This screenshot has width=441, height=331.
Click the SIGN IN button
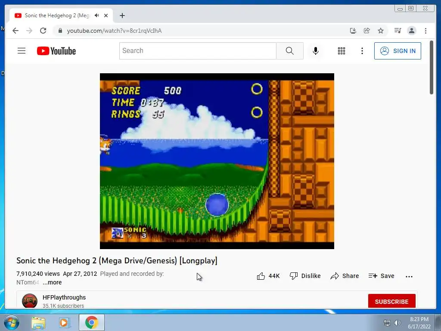pyautogui.click(x=398, y=51)
